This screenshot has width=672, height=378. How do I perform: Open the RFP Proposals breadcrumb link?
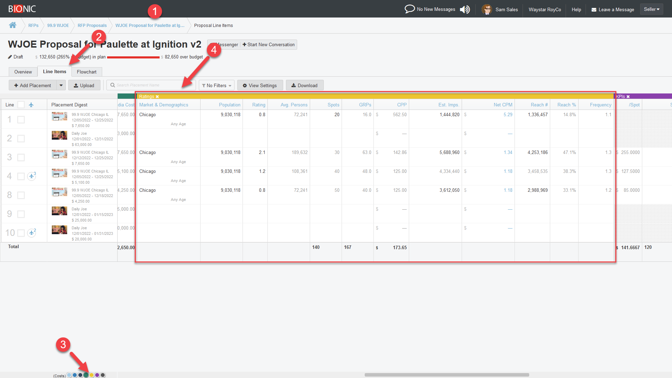click(92, 26)
